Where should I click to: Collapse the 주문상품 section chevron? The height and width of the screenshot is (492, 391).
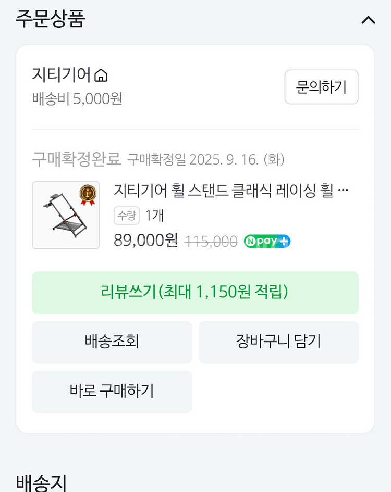point(368,20)
